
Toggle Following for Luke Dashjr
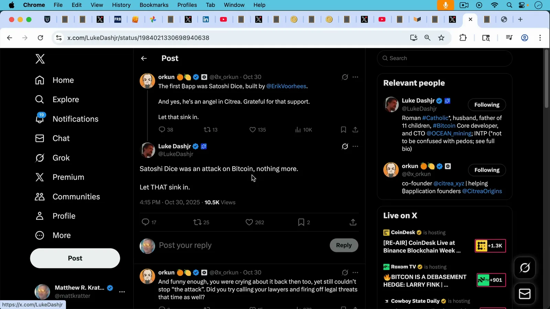(487, 105)
